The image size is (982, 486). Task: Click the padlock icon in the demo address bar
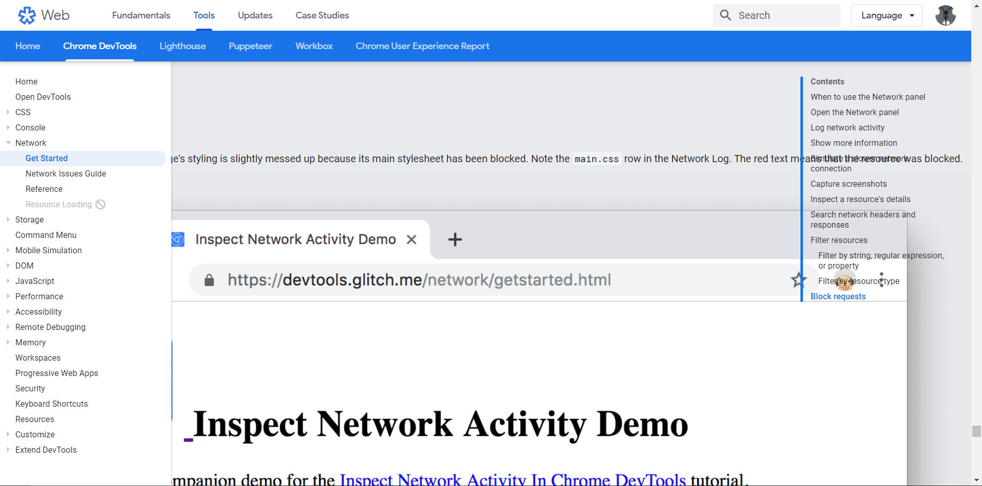(x=209, y=280)
